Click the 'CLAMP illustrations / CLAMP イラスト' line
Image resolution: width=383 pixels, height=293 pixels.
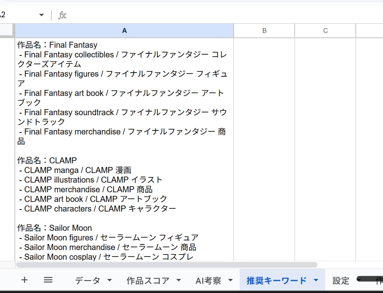click(91, 180)
